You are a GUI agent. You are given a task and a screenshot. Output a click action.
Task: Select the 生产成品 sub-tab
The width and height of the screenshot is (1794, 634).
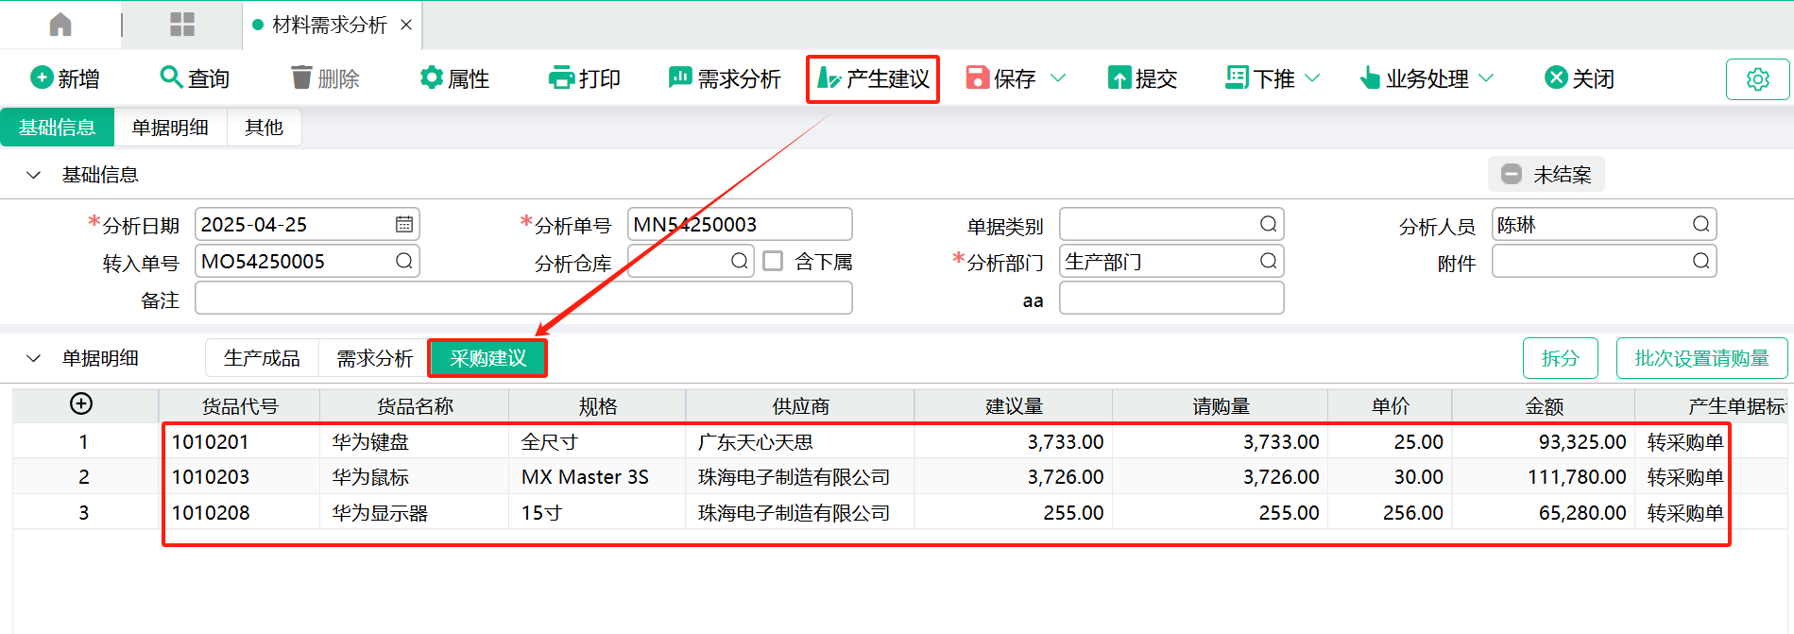click(262, 358)
